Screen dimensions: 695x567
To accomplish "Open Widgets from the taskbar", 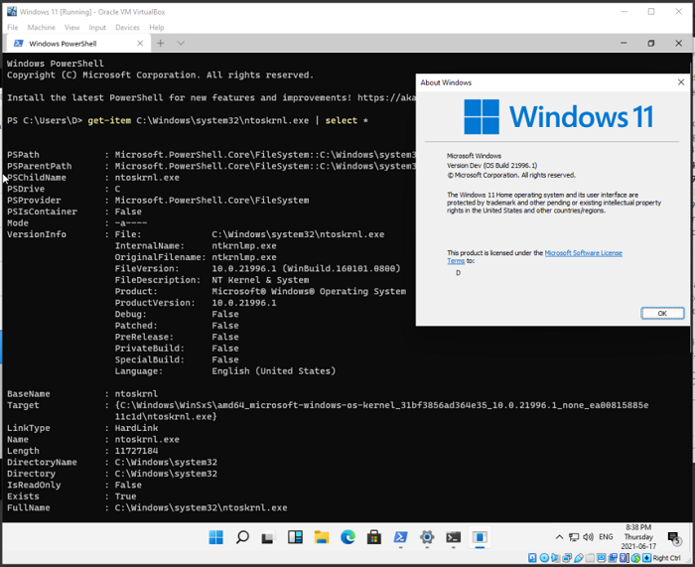I will point(295,537).
